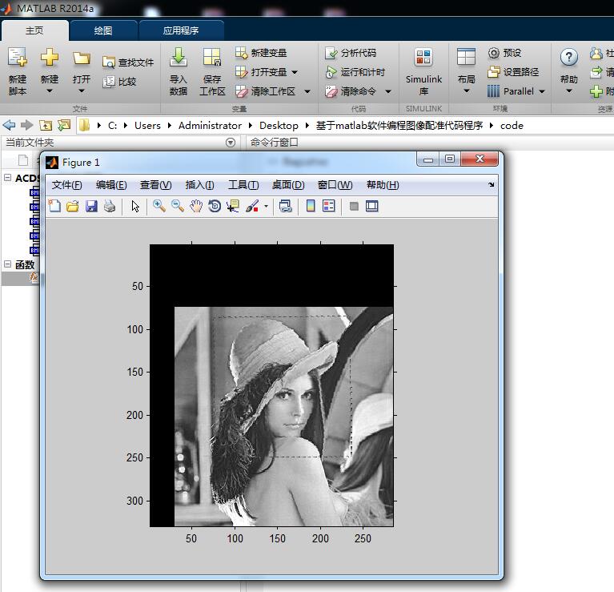Screen dimensions: 614x592
Task: Open the Insert (插入) menu in Figure 1
Action: tap(199, 185)
